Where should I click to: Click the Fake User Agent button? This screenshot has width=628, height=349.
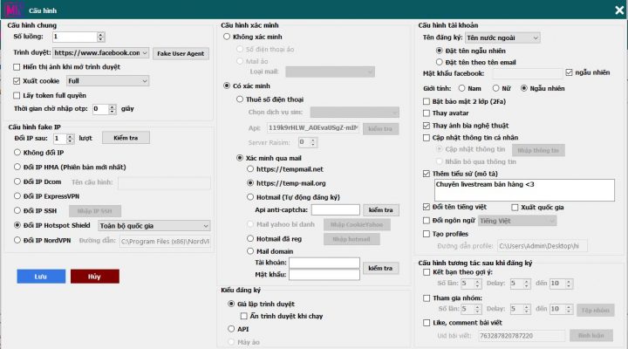pos(181,53)
